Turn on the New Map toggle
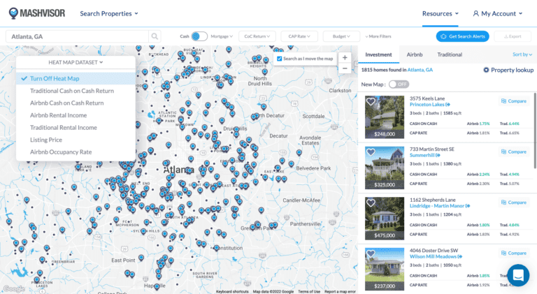 398,84
